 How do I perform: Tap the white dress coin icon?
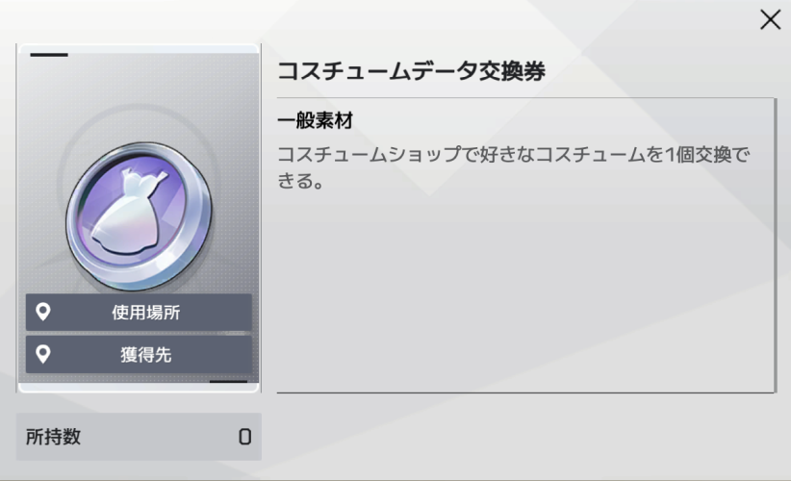click(130, 212)
